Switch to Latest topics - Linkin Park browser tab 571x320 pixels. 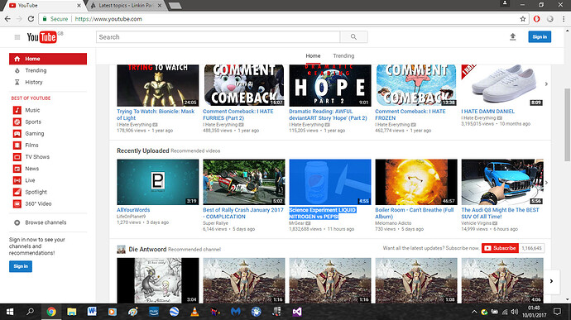126,6
